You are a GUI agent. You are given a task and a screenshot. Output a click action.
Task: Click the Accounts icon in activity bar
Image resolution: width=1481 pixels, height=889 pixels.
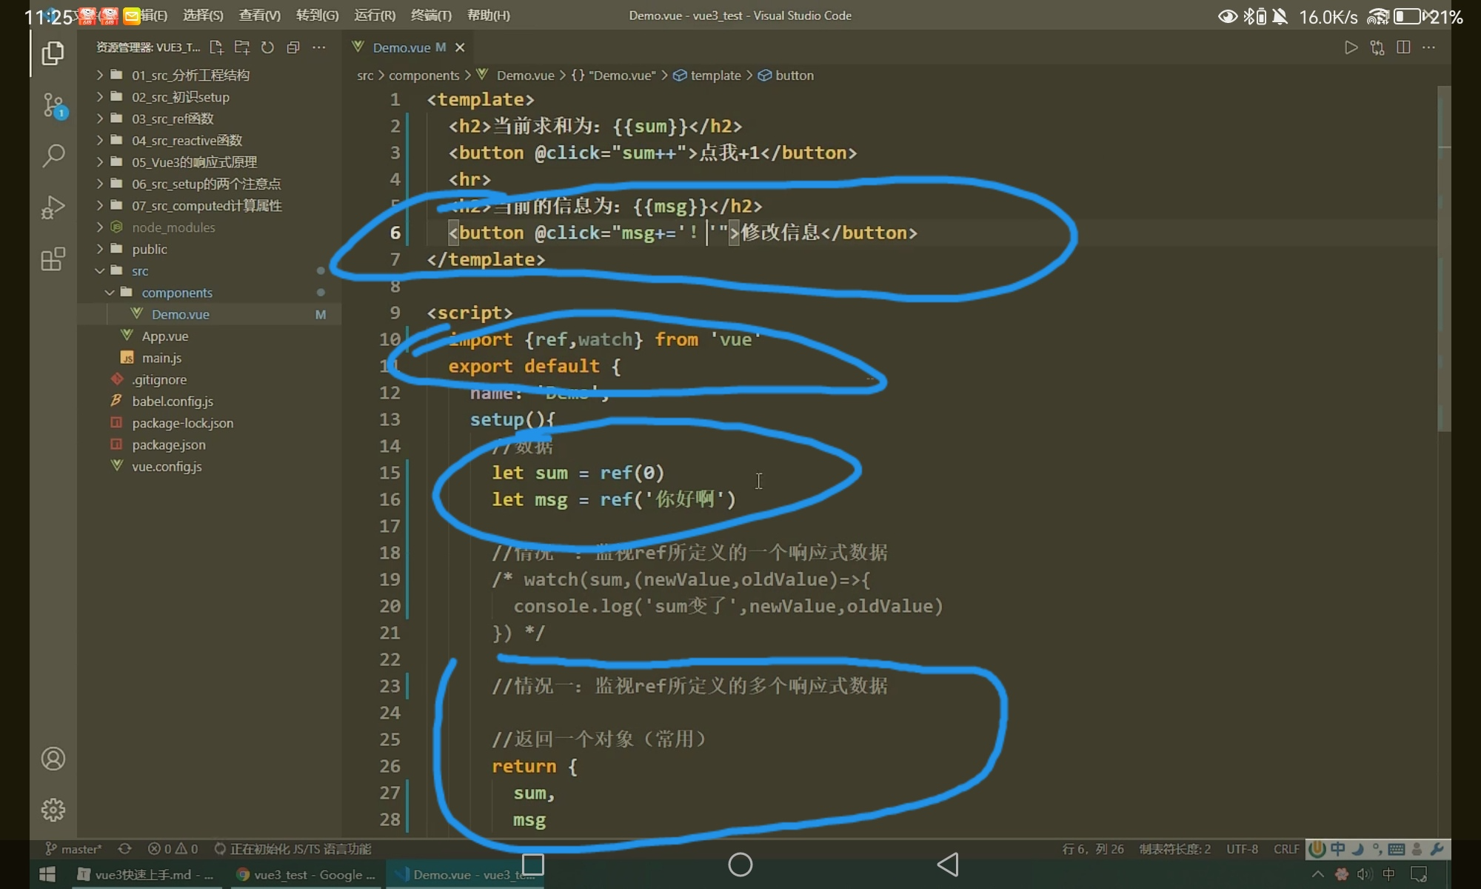tap(53, 759)
